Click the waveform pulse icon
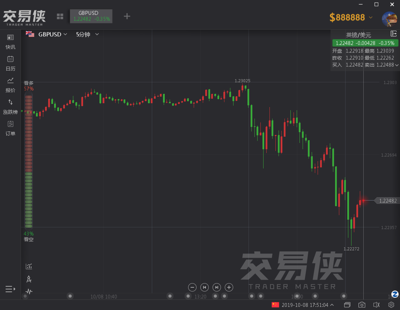Screen dimensions: 400x310 (x=29, y=292)
